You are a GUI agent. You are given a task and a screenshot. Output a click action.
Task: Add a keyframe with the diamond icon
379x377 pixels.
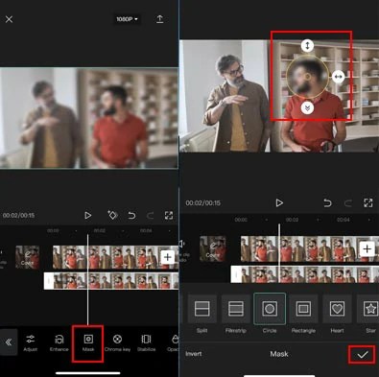[x=112, y=215]
